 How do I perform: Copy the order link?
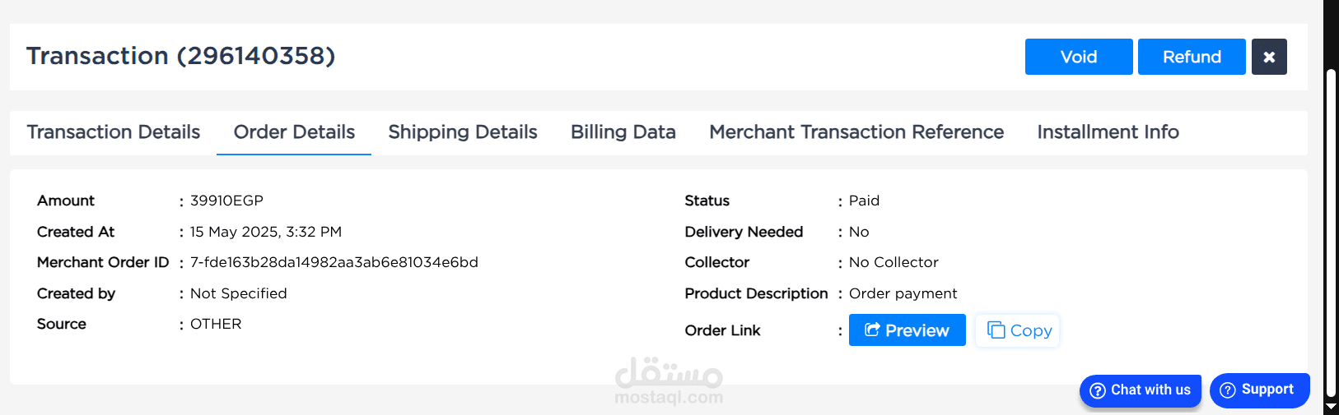pos(1018,330)
